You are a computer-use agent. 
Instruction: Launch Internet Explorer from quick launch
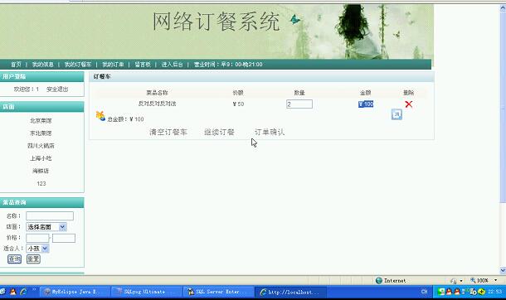(23, 292)
